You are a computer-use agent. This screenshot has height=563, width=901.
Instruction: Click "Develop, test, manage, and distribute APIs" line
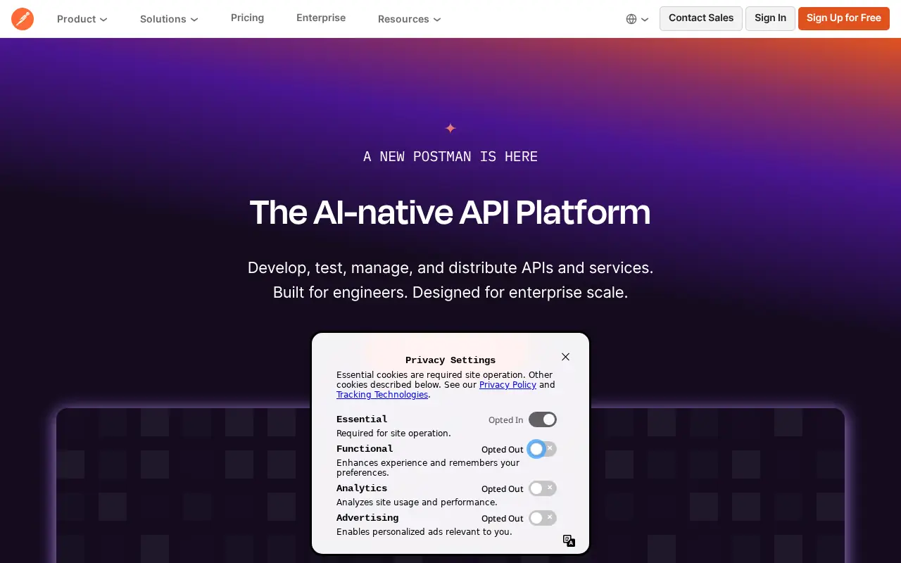(x=450, y=268)
